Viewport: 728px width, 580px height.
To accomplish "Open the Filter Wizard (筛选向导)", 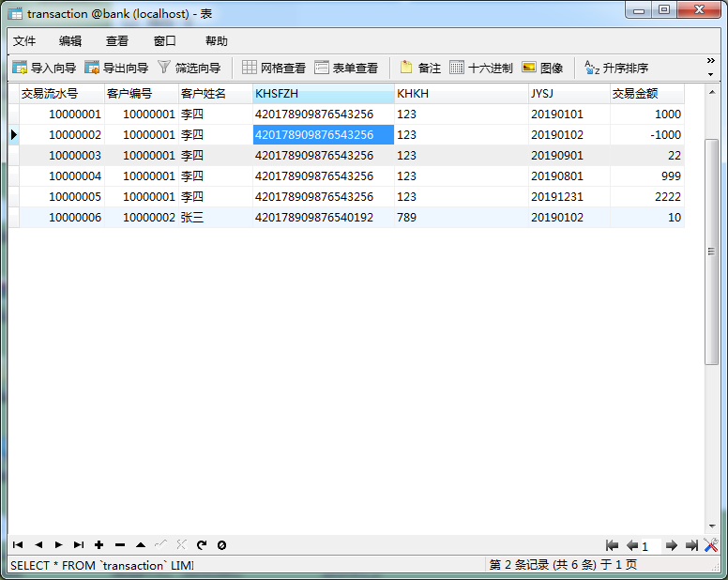I will 189,68.
